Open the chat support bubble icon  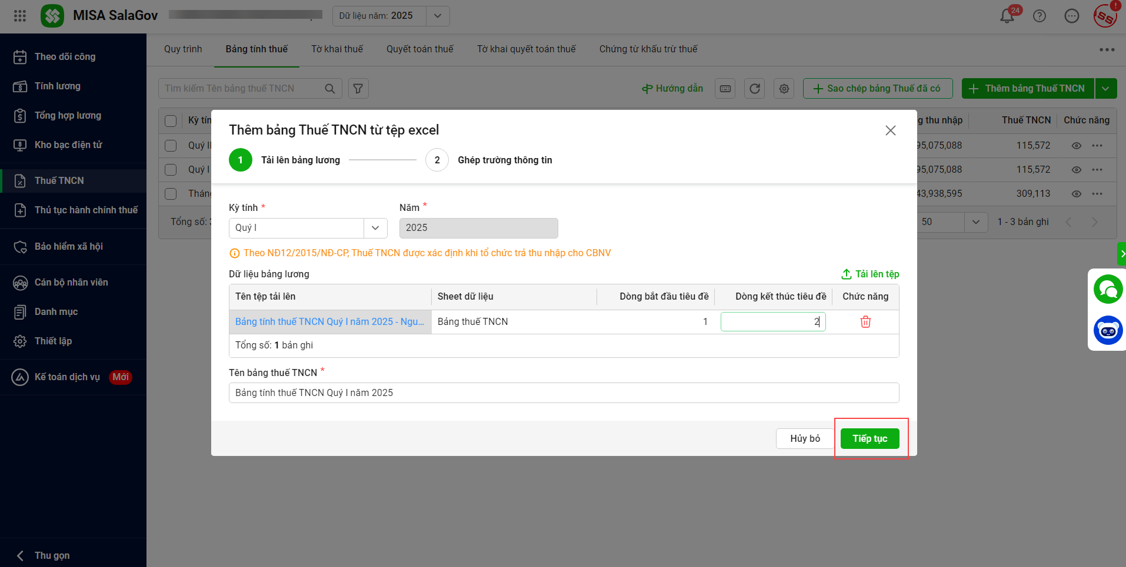1108,289
